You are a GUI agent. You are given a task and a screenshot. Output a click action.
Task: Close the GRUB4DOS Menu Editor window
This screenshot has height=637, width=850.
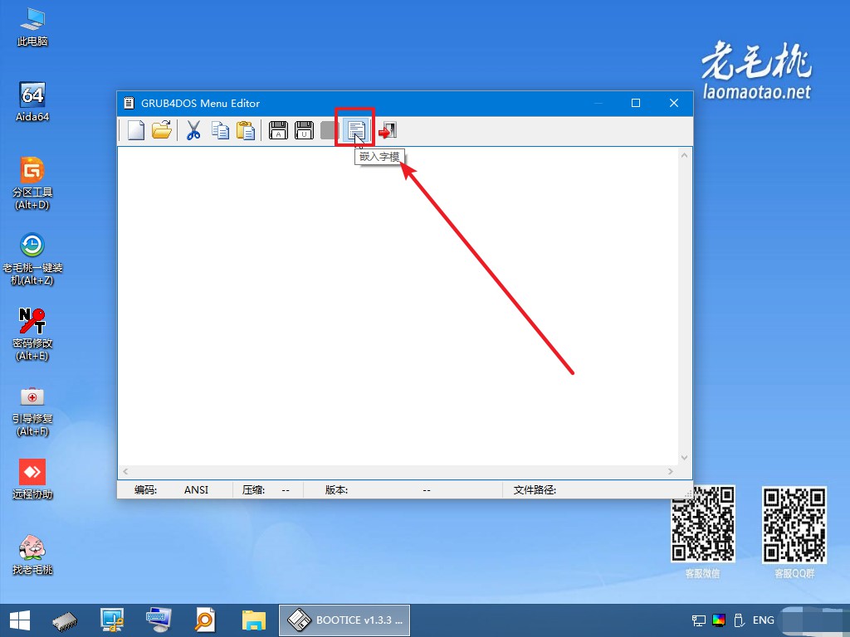pos(674,103)
